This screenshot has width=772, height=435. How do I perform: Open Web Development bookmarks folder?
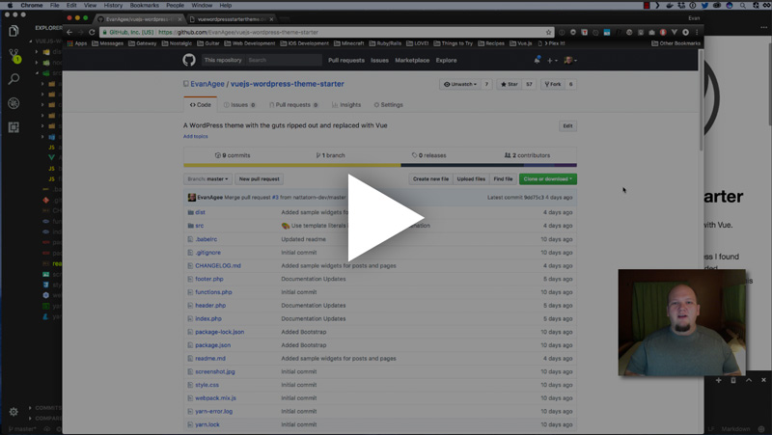(250, 43)
